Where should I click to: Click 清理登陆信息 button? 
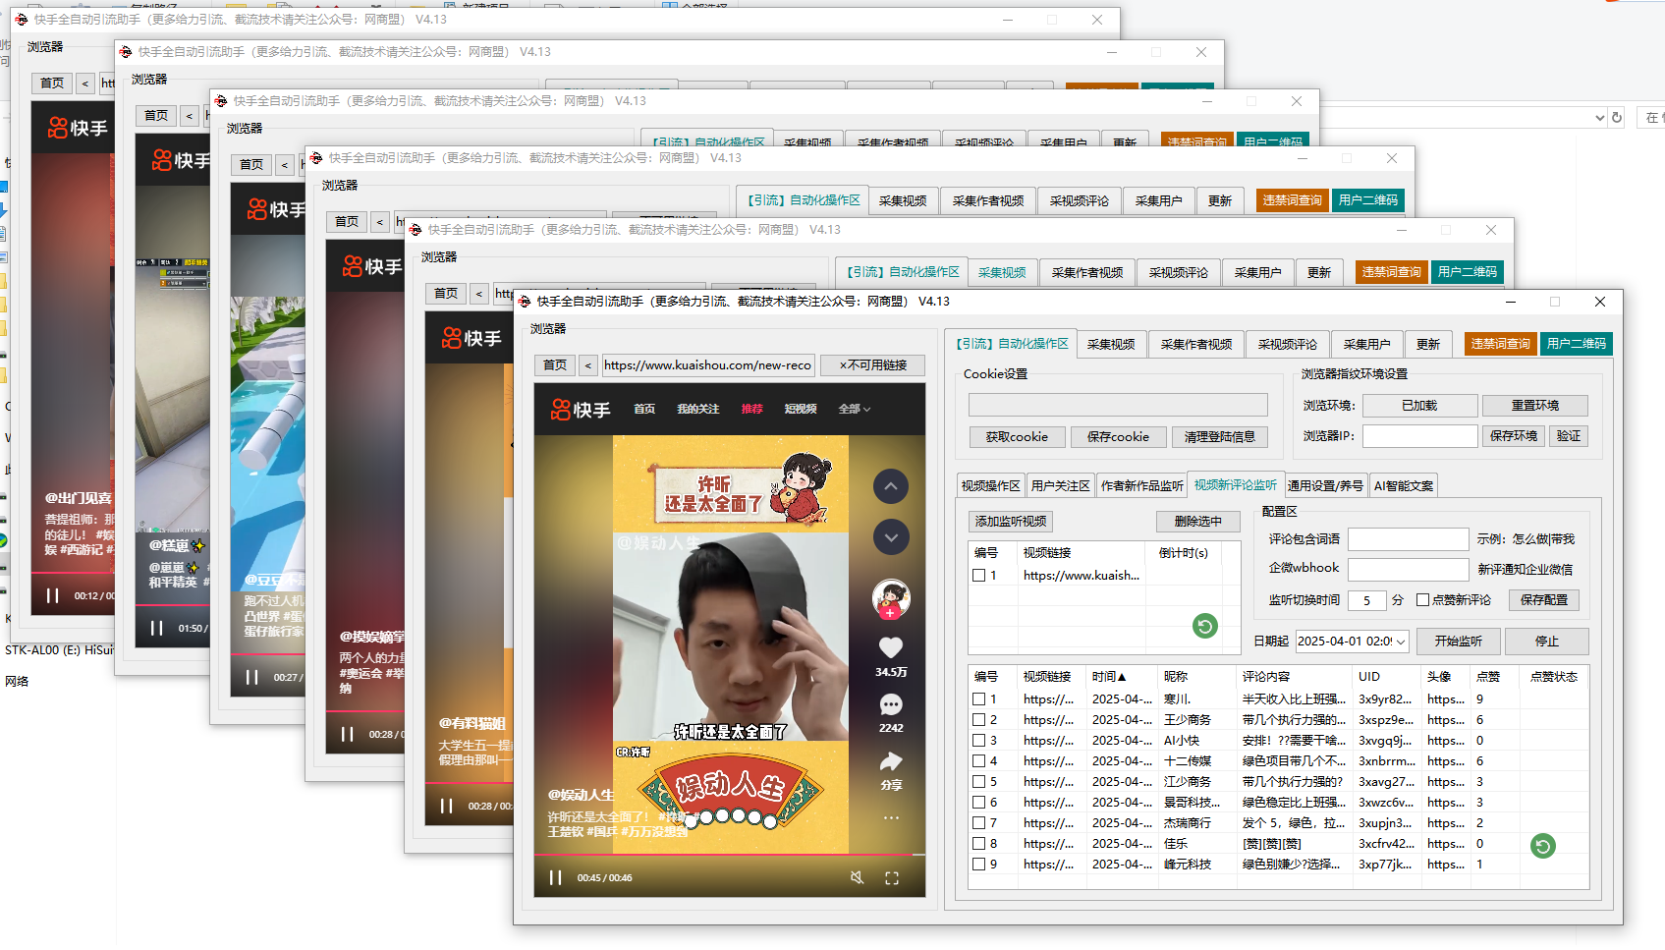tap(1220, 437)
